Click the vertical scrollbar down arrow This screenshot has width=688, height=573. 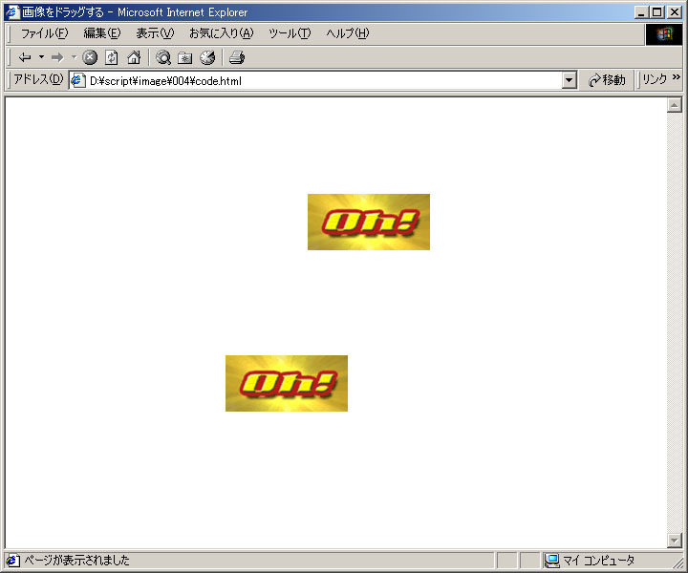pyautogui.click(x=675, y=541)
